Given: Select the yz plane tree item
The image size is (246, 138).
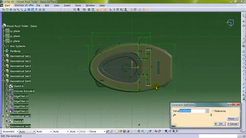Looking at the screenshot, I should click(15, 36).
